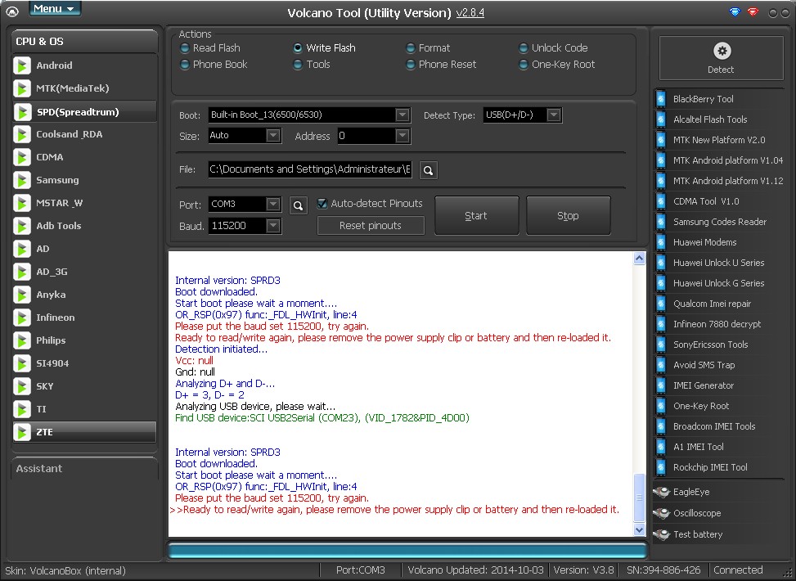Click the Reset pinouts button
The width and height of the screenshot is (796, 581).
click(x=371, y=226)
